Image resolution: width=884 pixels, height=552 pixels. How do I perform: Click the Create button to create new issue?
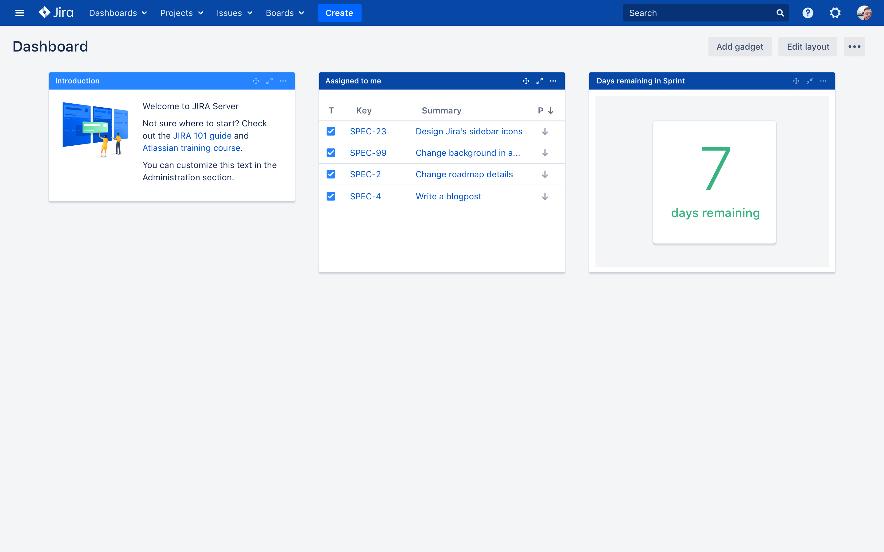(339, 13)
